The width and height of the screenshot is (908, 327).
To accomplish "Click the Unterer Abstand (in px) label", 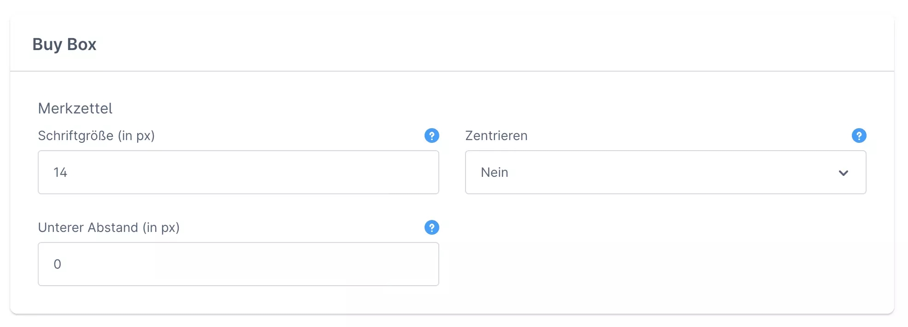I will pos(109,227).
